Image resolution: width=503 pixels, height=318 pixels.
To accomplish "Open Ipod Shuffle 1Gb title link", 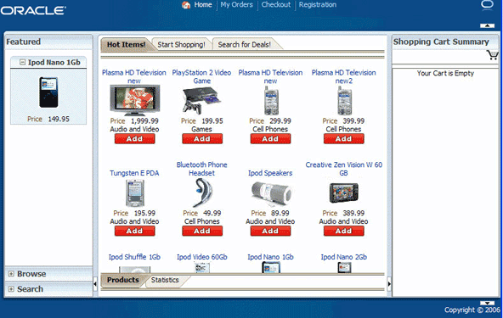I will (x=134, y=257).
